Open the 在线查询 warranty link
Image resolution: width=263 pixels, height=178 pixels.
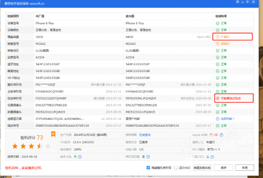coord(145,135)
